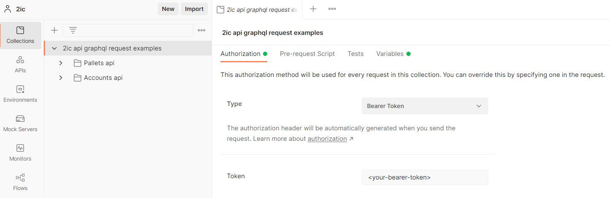Expand the Pallets api folder
This screenshot has width=610, height=198.
[61, 63]
